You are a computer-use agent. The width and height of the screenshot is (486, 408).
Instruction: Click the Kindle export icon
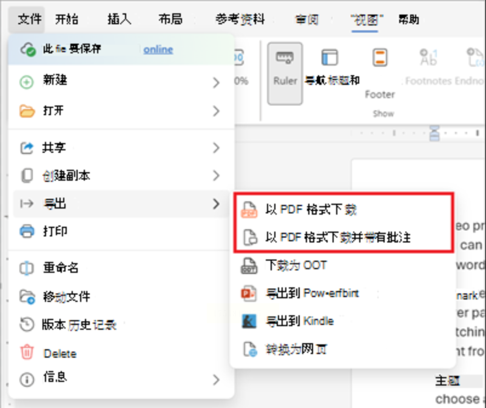click(x=249, y=321)
